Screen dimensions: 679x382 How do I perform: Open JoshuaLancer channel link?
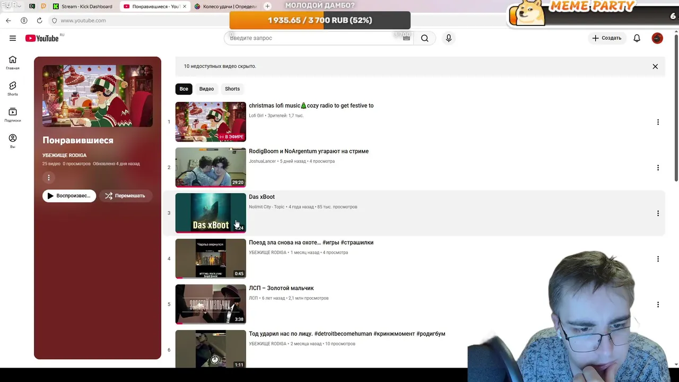coord(262,161)
